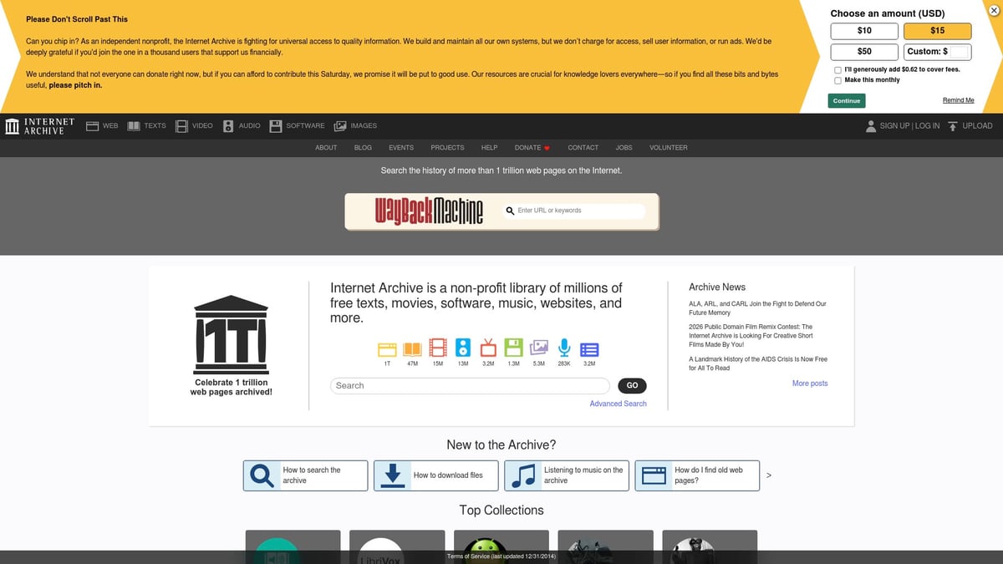Screen dimensions: 1003x564
Task: Select the $15 donation amount
Action: [938, 31]
